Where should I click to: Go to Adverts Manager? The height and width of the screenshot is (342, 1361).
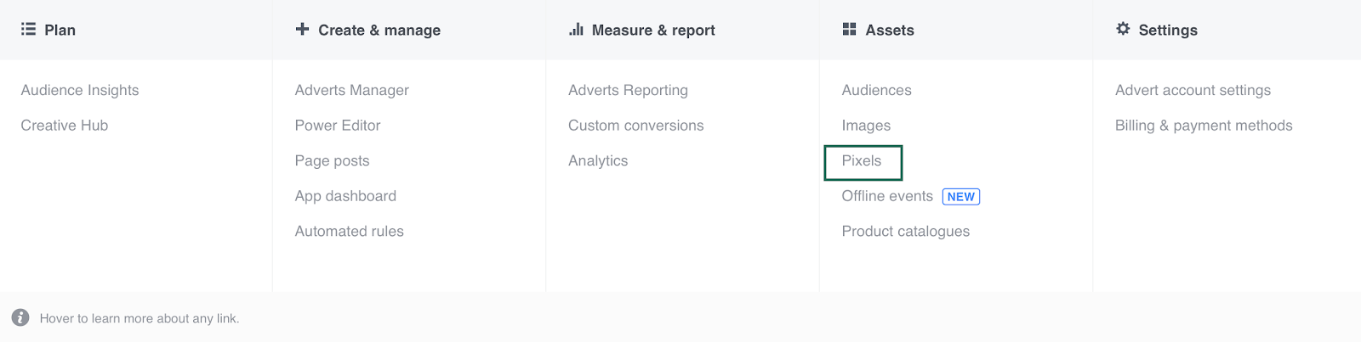pyautogui.click(x=351, y=91)
